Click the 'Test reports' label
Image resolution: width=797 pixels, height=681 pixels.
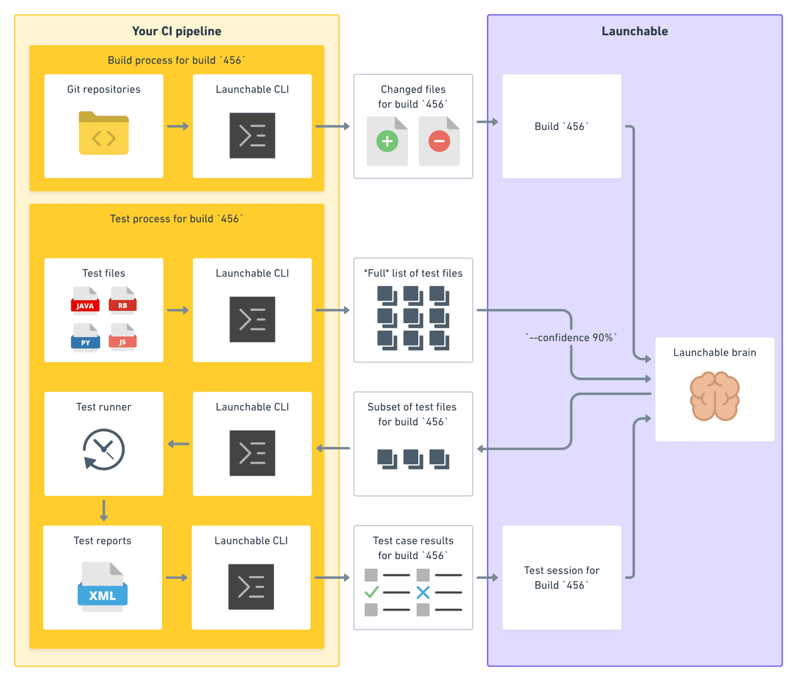(103, 541)
